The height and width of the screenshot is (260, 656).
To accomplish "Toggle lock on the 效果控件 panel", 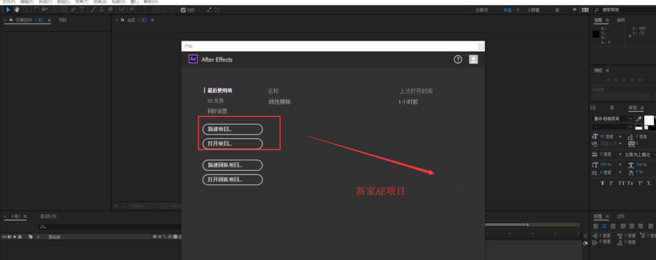I will [x=11, y=20].
